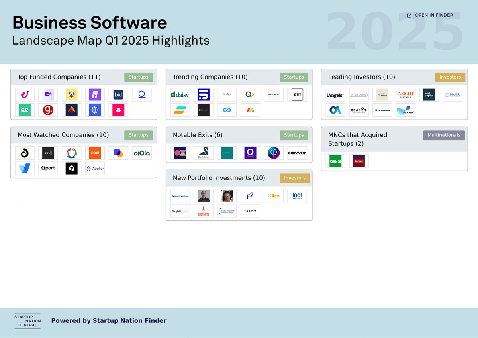The width and height of the screenshot is (478, 338).
Task: Open the monday.com colorful logo tile
Action: tap(250, 110)
